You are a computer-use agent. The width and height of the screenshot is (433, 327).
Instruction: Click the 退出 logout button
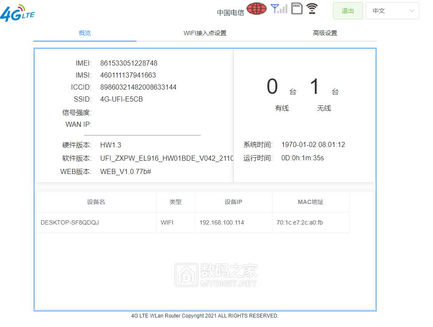tap(348, 11)
